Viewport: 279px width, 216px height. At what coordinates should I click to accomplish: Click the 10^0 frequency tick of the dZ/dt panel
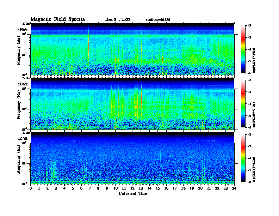24,163
